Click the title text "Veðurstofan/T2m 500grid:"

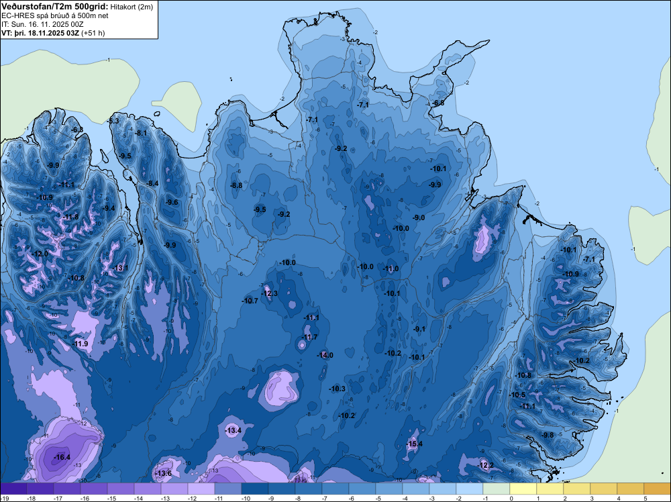54,6
